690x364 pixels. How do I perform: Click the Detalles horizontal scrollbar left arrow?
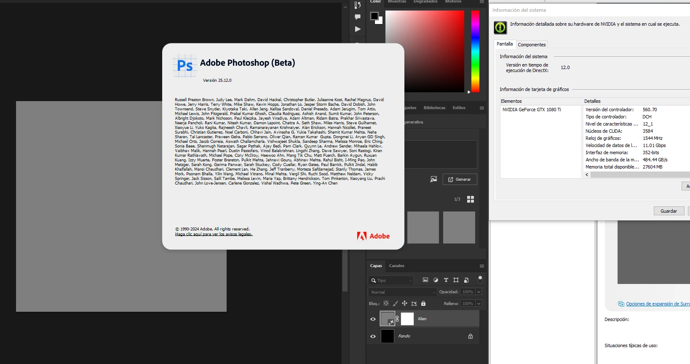click(587, 175)
